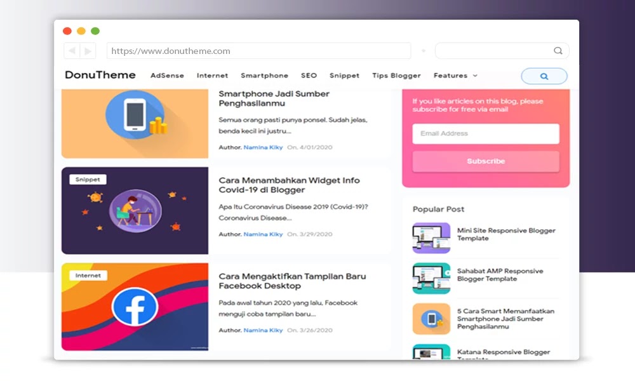The height and width of the screenshot is (381, 635).
Task: Open the AdSense menu item
Action: point(167,76)
